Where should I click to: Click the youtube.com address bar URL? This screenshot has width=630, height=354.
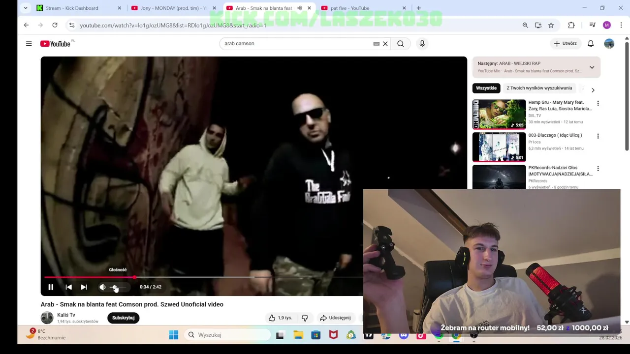pyautogui.click(x=173, y=26)
